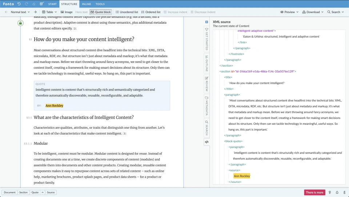Image resolution: width=349 pixels, height=197 pixels.
Task: Insert an Image from the toolbar
Action: [67, 12]
